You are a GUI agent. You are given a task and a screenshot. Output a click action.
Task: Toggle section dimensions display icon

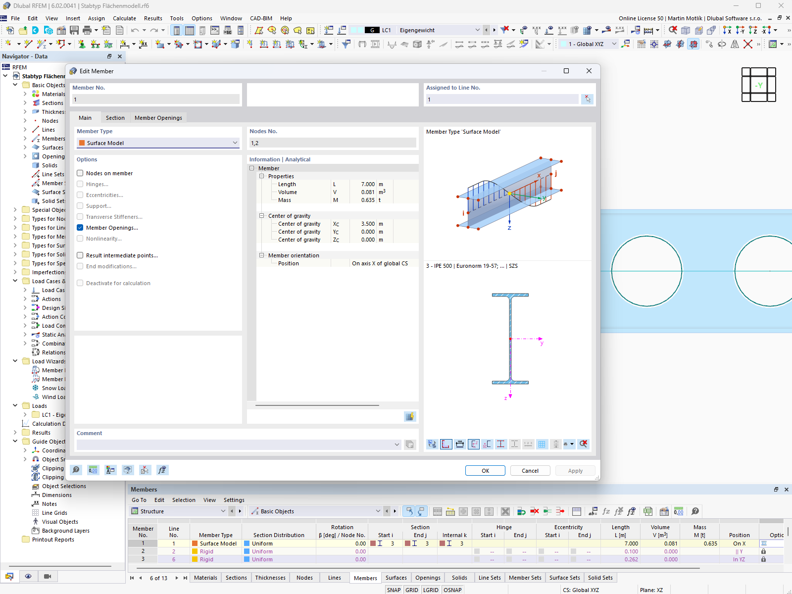[460, 444]
